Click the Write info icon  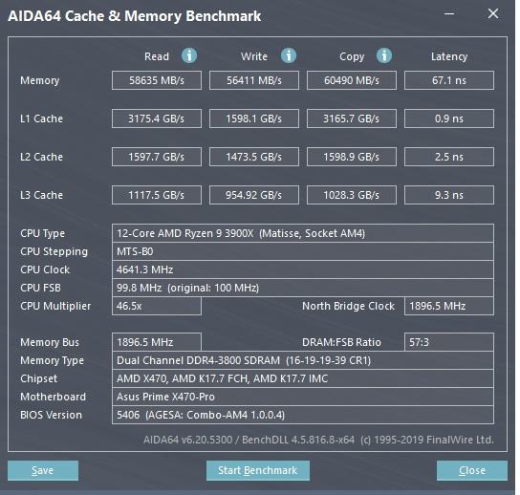click(289, 55)
